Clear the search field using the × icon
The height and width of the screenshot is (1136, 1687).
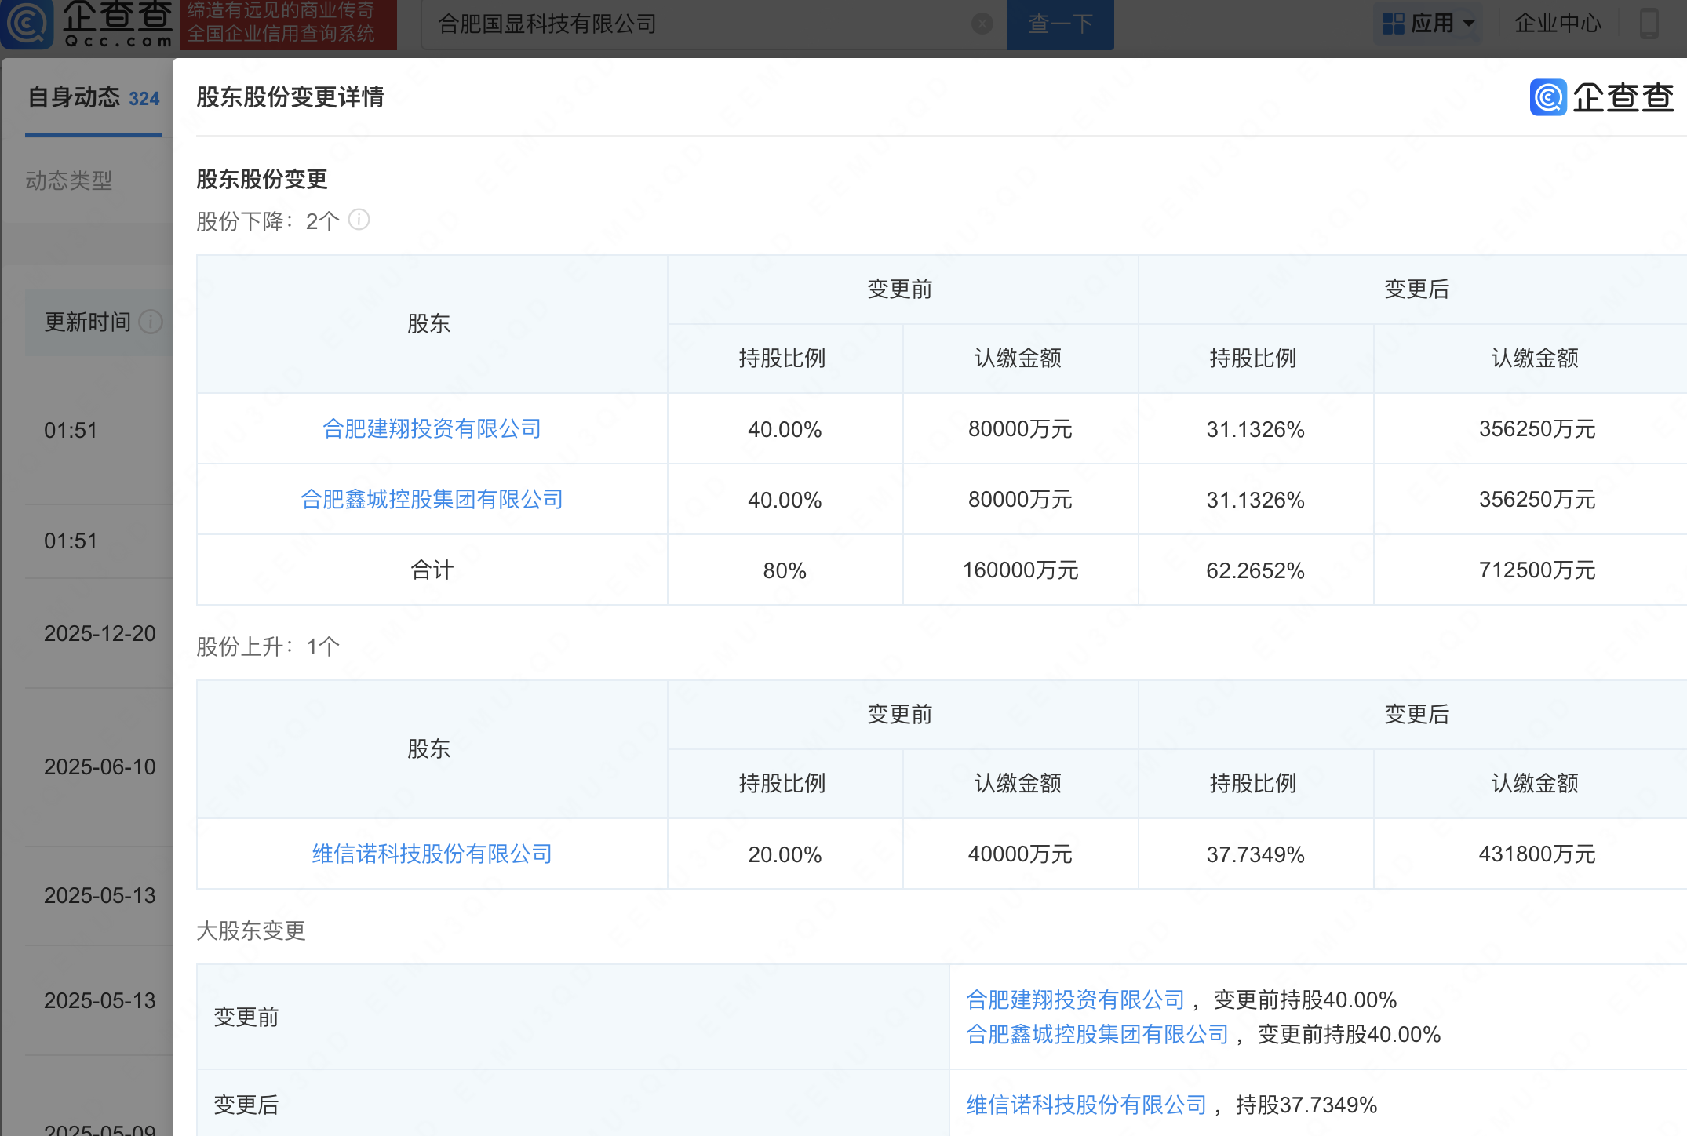(982, 24)
